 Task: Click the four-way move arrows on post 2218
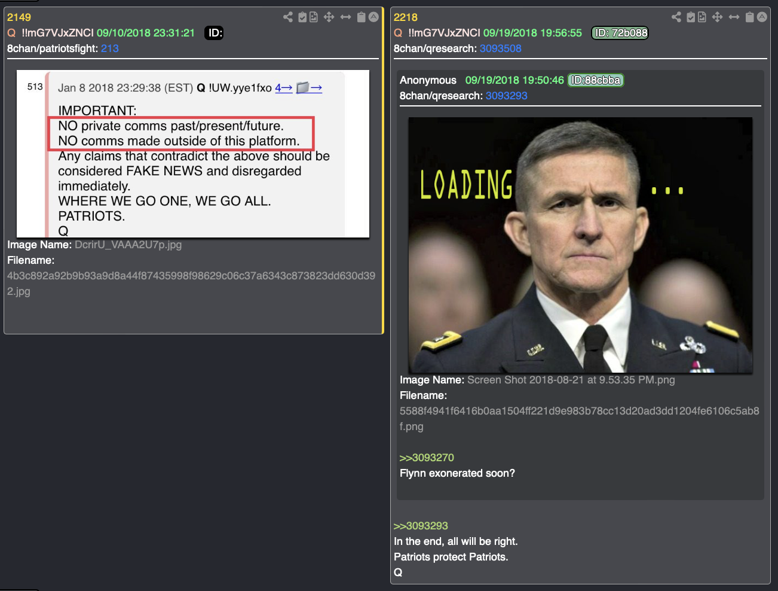click(717, 17)
